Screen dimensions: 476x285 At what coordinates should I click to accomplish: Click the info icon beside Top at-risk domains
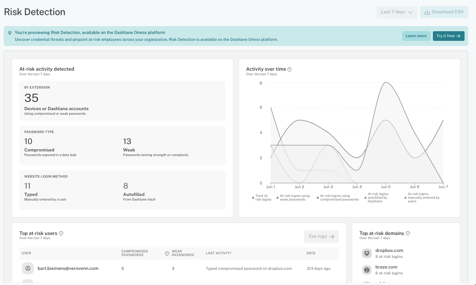click(x=408, y=233)
